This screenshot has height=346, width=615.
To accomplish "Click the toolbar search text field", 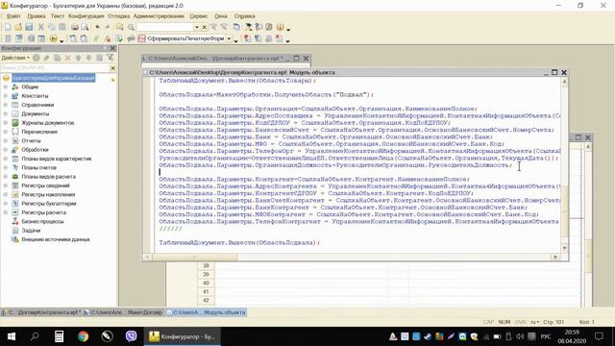I will point(164,27).
